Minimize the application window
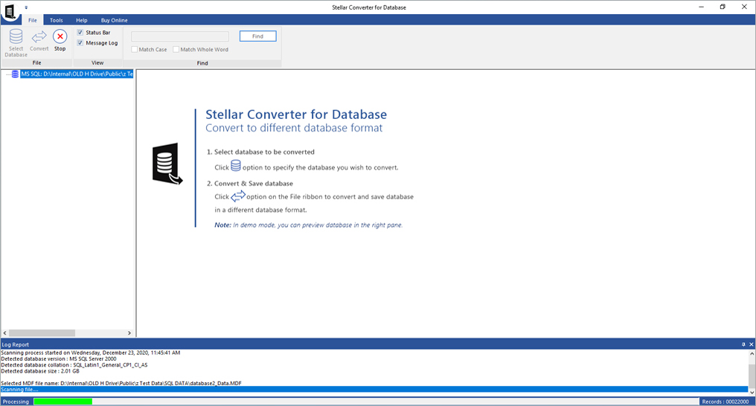The image size is (756, 406). (702, 7)
